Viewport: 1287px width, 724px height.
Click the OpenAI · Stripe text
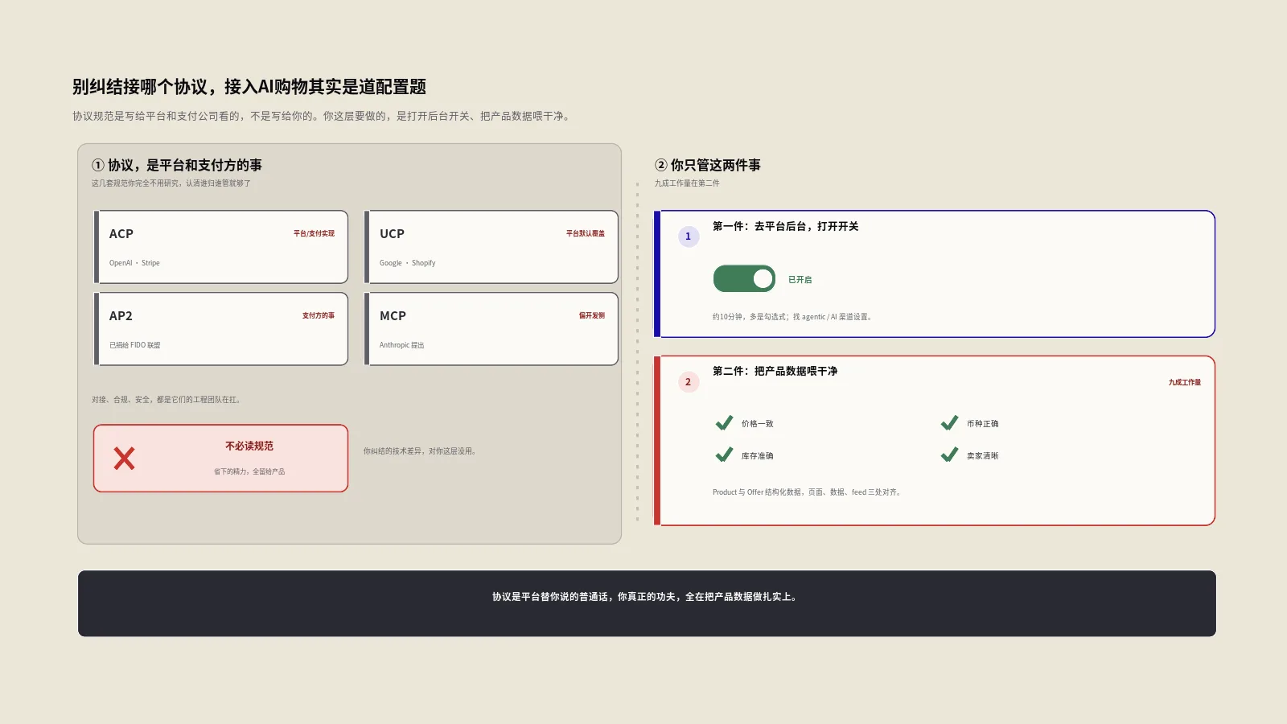click(x=134, y=263)
